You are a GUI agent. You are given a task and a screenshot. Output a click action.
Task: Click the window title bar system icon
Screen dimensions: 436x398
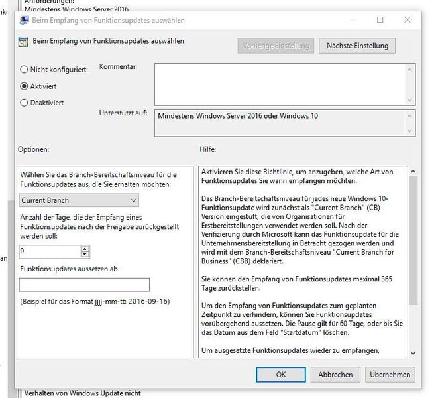(25, 20)
